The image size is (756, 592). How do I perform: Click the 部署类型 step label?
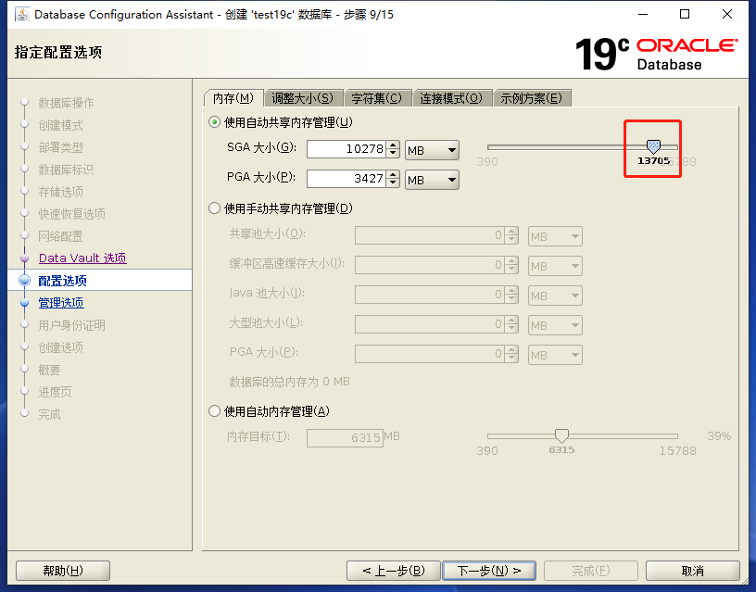[x=61, y=147]
